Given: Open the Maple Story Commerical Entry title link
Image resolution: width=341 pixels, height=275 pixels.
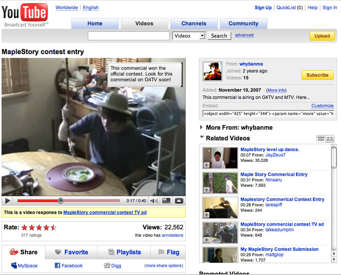Looking at the screenshot, I should point(274,175).
